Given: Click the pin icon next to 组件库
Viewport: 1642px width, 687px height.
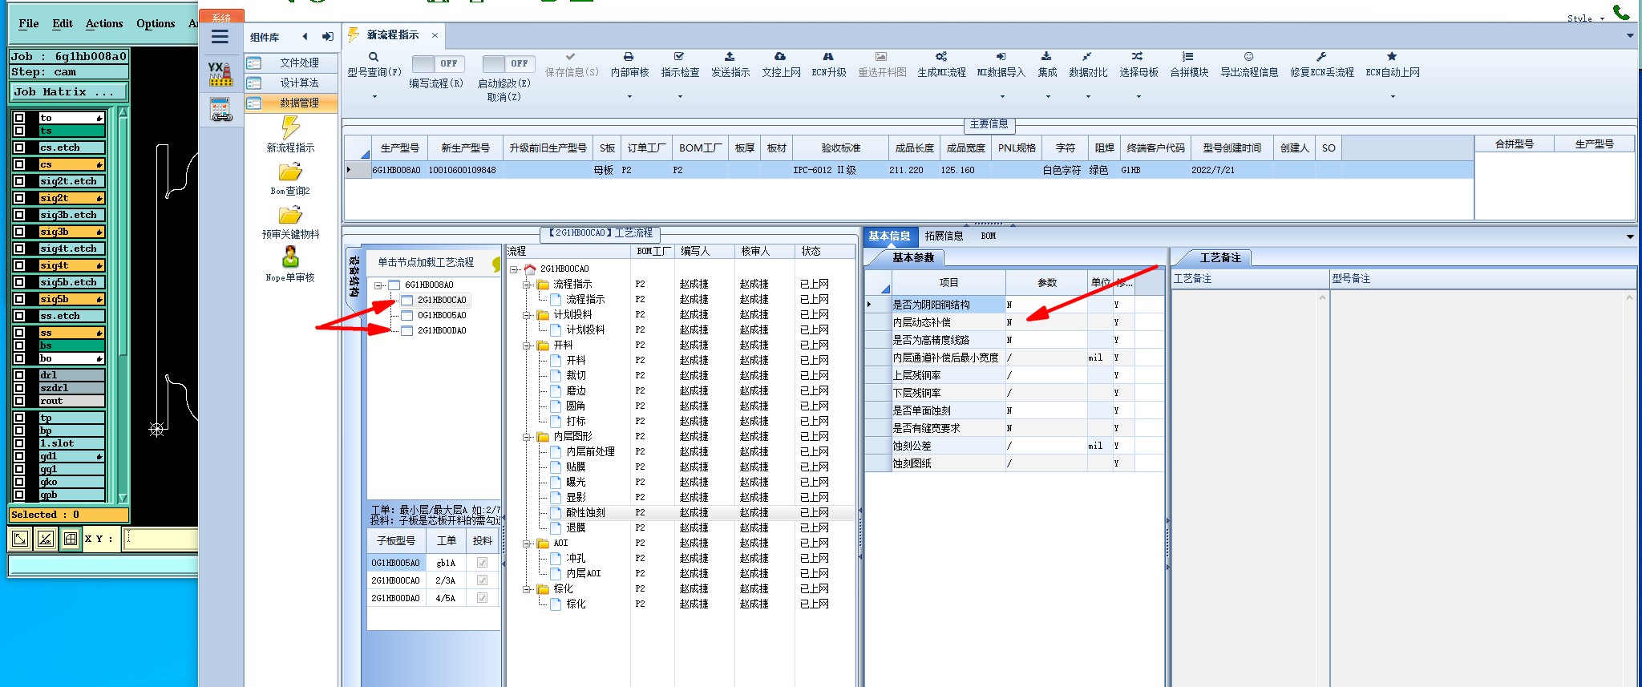Looking at the screenshot, I should coord(327,37).
